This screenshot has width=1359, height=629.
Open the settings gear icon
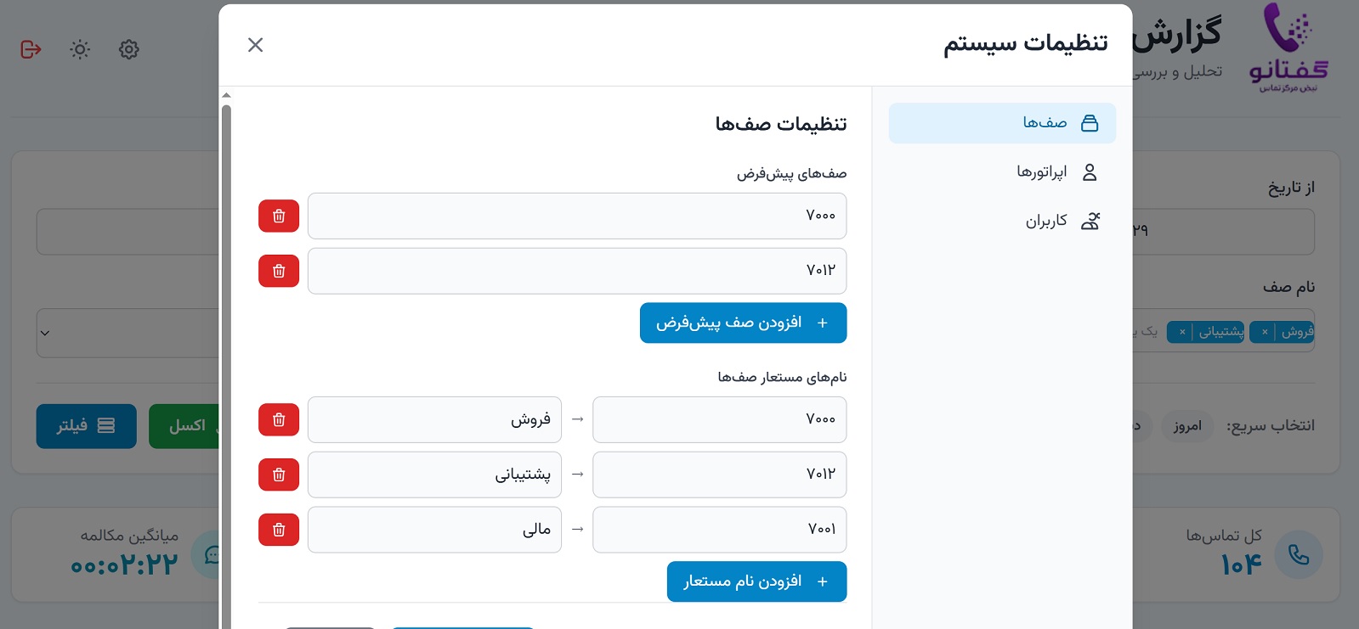coord(128,49)
